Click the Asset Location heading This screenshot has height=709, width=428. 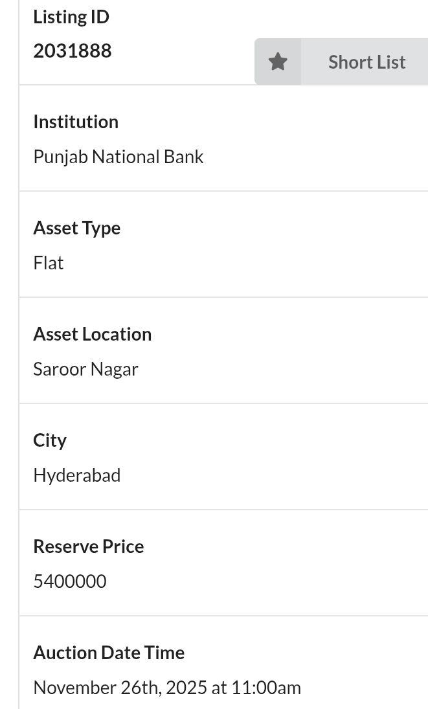click(x=92, y=333)
